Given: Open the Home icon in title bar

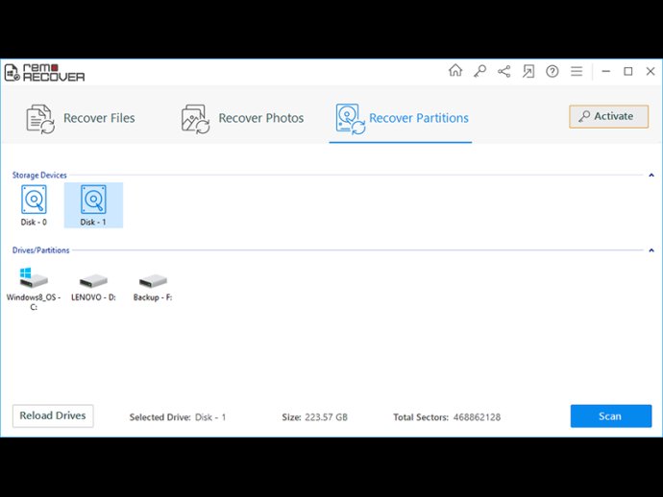Looking at the screenshot, I should point(455,71).
